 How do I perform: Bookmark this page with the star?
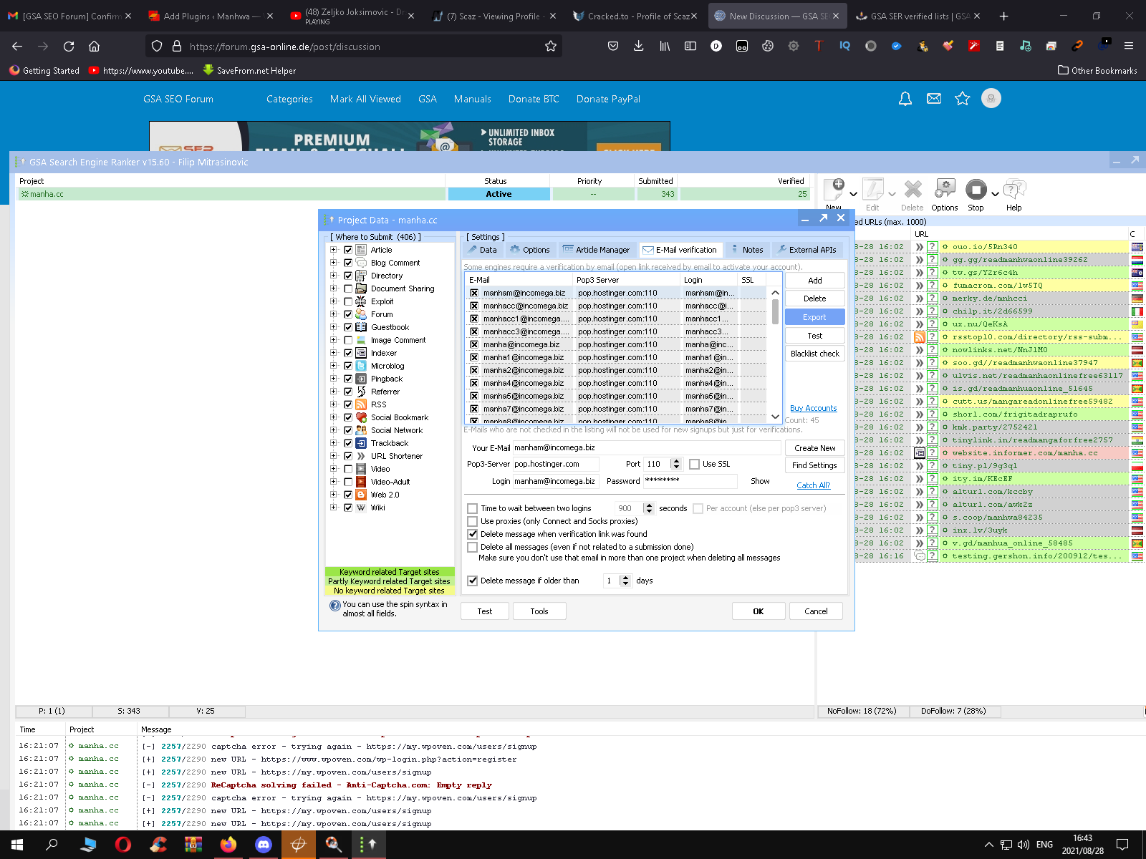pos(551,46)
